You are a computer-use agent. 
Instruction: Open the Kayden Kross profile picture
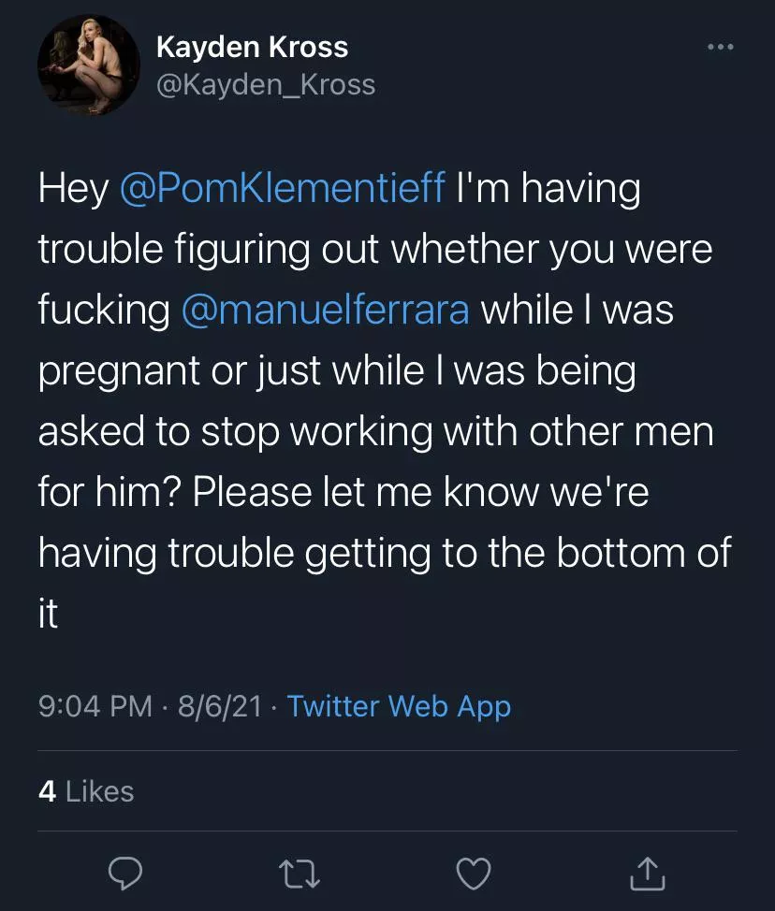click(89, 65)
